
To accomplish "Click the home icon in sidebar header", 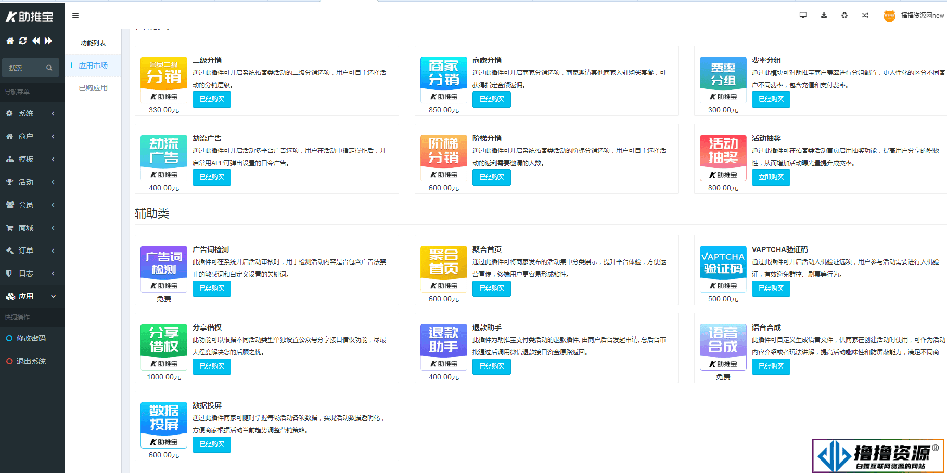I will (x=10, y=41).
